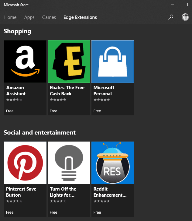Click the Amazon Assistant title text
Viewport: 192px width, 221px height.
coord(16,91)
